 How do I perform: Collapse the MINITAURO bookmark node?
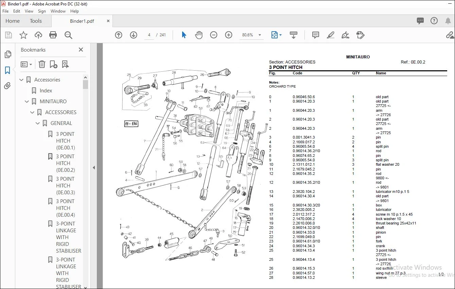coord(27,102)
